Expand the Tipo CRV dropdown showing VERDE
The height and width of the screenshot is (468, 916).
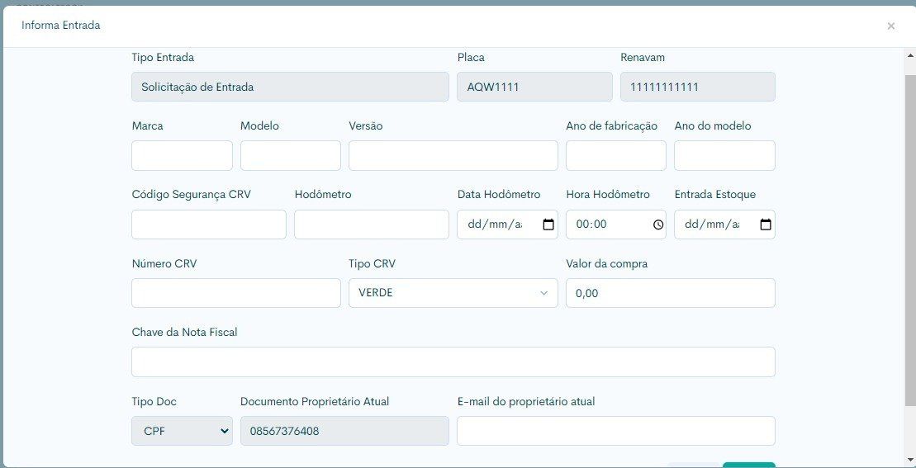pos(453,293)
